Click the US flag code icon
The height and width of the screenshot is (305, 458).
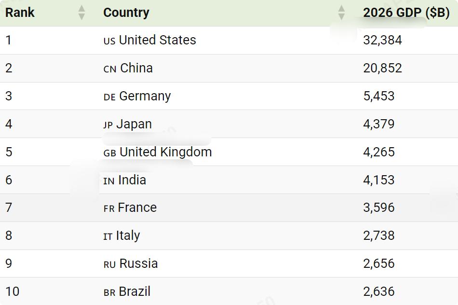(109, 41)
